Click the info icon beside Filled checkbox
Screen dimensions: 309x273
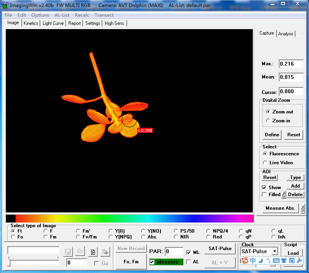coord(283,195)
